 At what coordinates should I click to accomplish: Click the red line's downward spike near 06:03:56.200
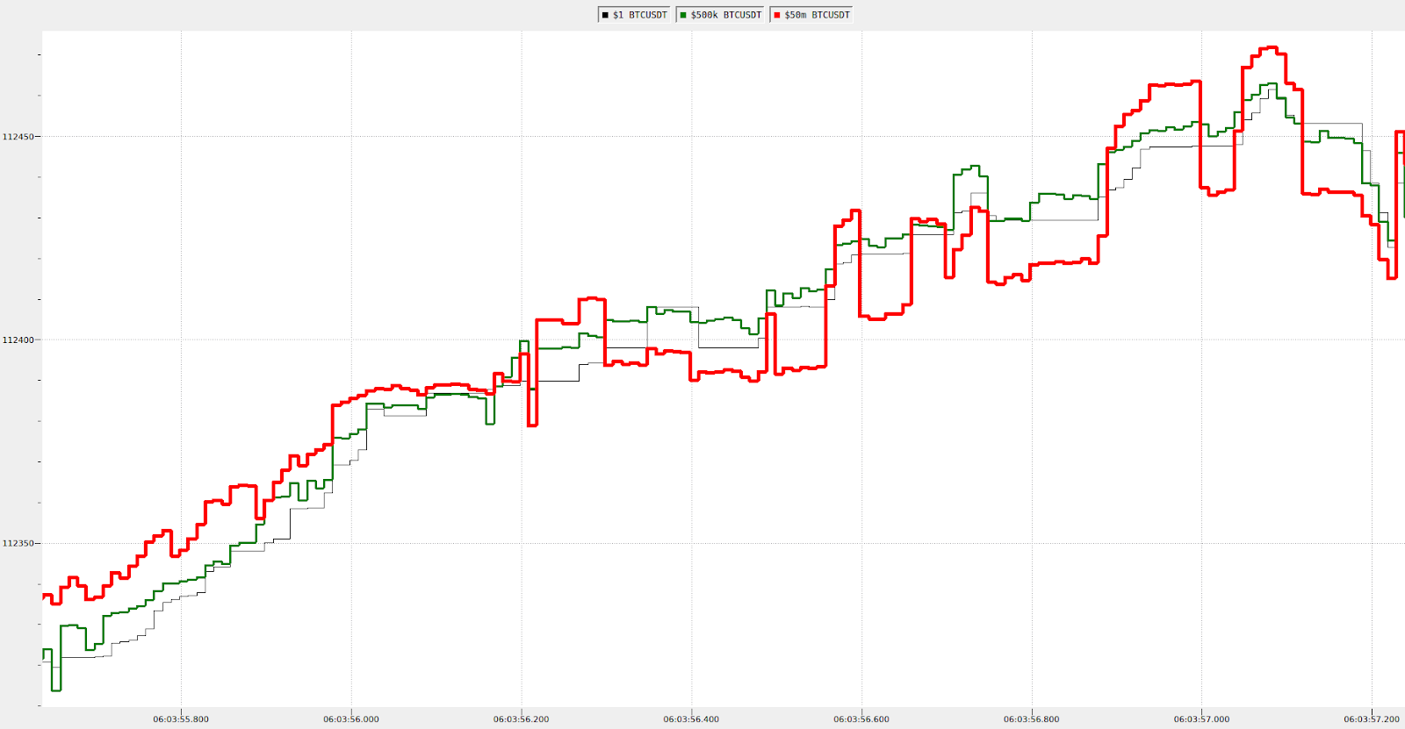[532, 425]
